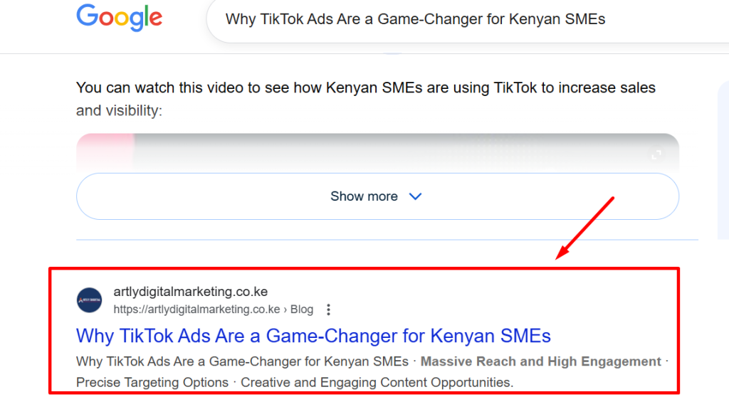Expand using the Show more chevron arrow
This screenshot has height=397, width=729.
pyautogui.click(x=416, y=196)
